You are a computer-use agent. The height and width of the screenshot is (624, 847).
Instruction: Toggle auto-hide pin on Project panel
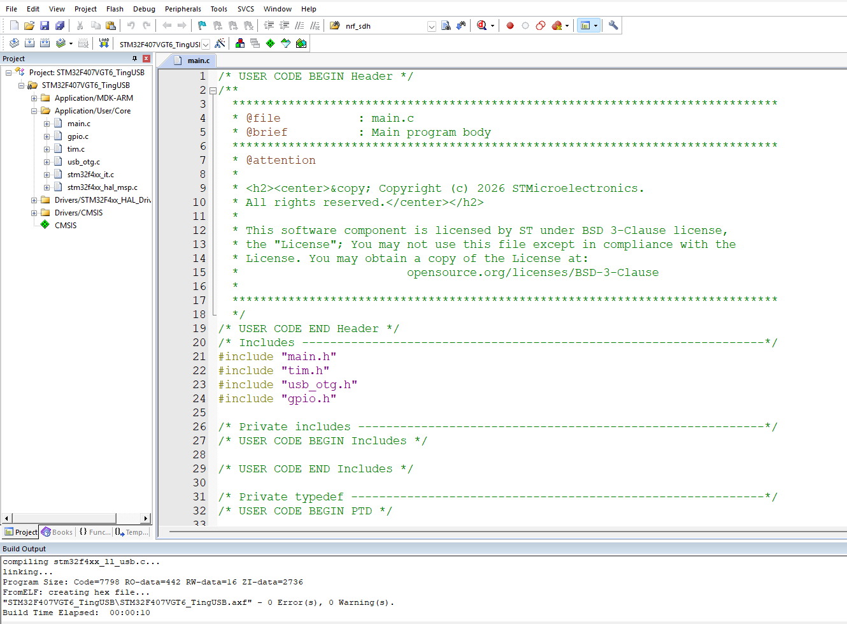[134, 59]
